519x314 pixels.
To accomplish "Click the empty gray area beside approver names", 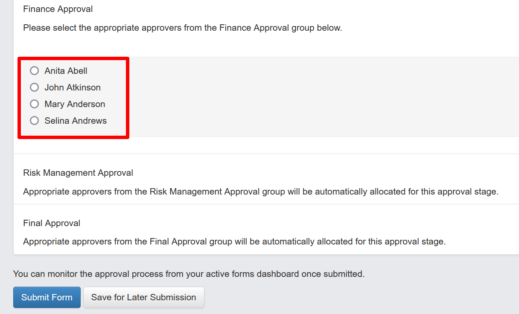I will click(x=320, y=96).
